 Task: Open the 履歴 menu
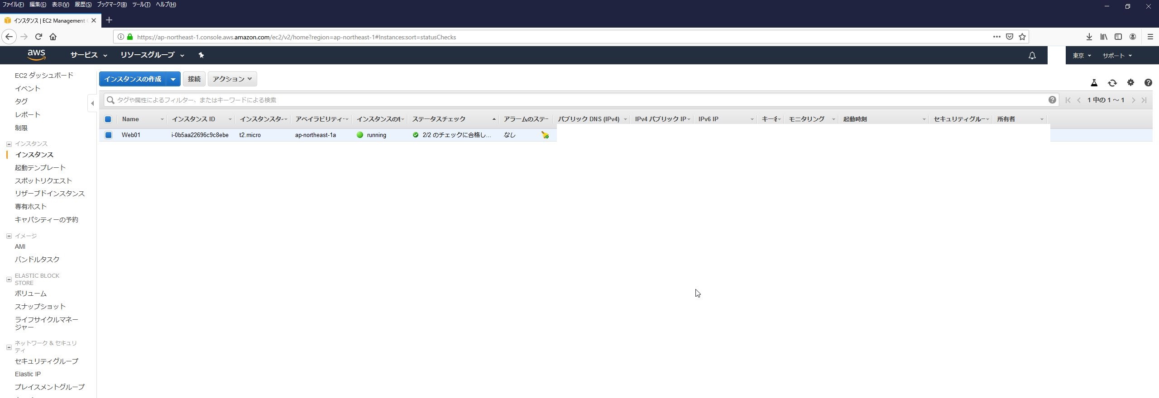click(83, 5)
